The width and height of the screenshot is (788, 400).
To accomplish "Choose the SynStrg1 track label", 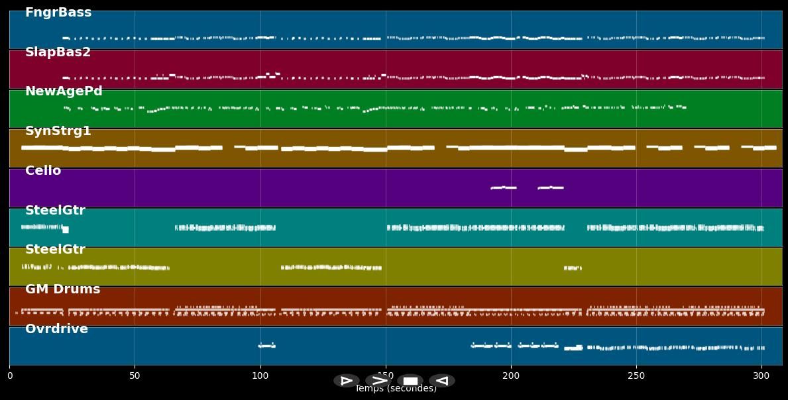I will (58, 131).
